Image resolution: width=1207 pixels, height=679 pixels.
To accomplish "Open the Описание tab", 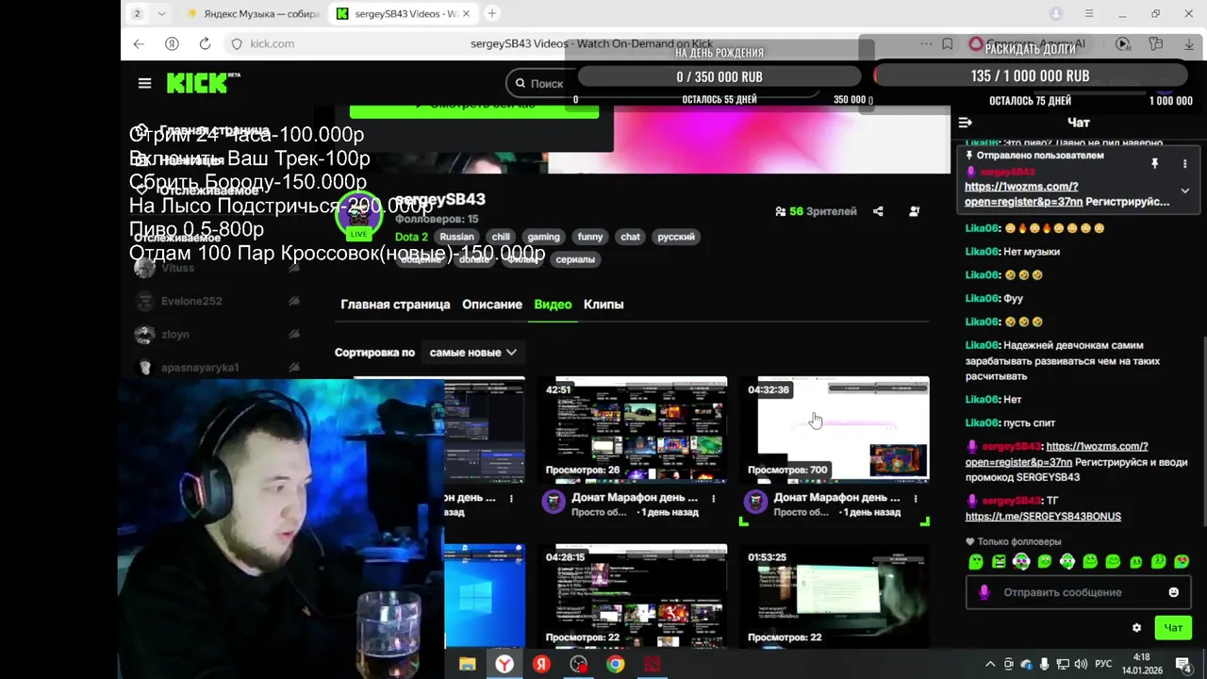I will tap(492, 305).
